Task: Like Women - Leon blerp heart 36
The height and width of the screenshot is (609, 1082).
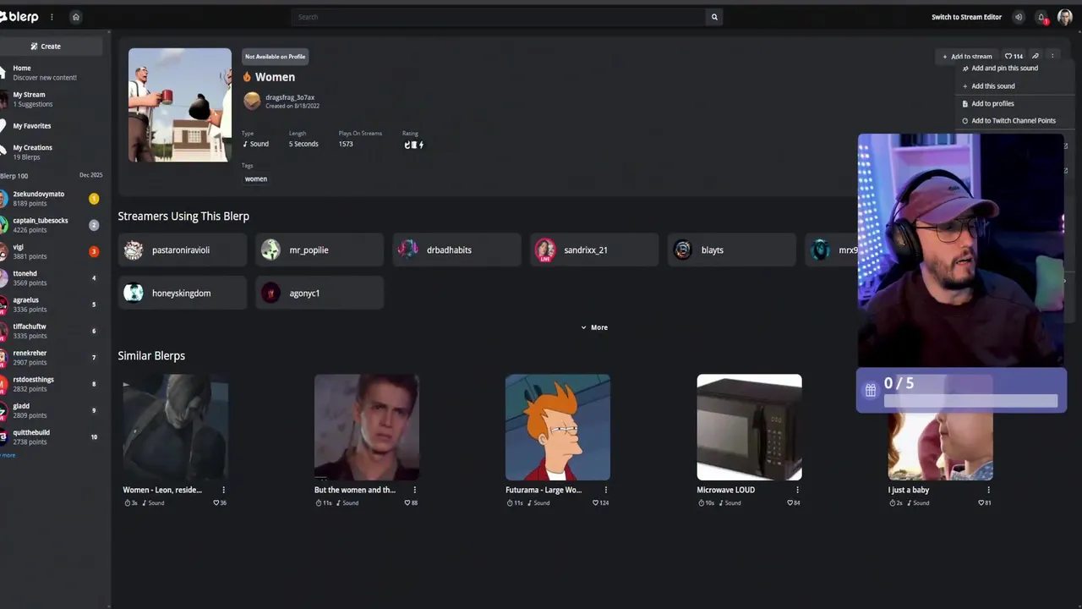Action: pyautogui.click(x=220, y=503)
